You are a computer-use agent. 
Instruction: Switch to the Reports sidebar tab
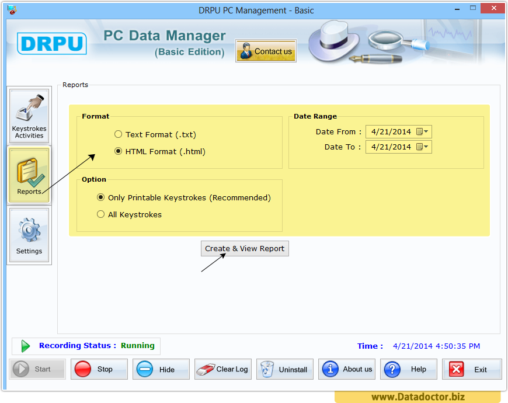tap(29, 175)
